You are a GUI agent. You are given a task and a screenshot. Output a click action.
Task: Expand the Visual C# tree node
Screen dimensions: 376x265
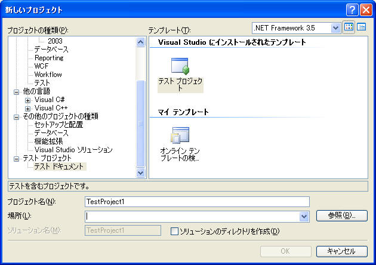pos(28,100)
